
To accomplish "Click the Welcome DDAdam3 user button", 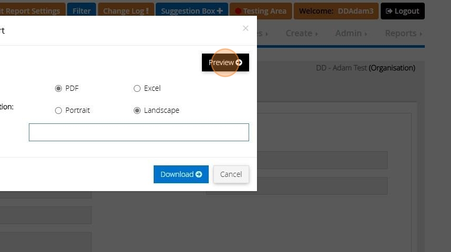I will pos(336,11).
